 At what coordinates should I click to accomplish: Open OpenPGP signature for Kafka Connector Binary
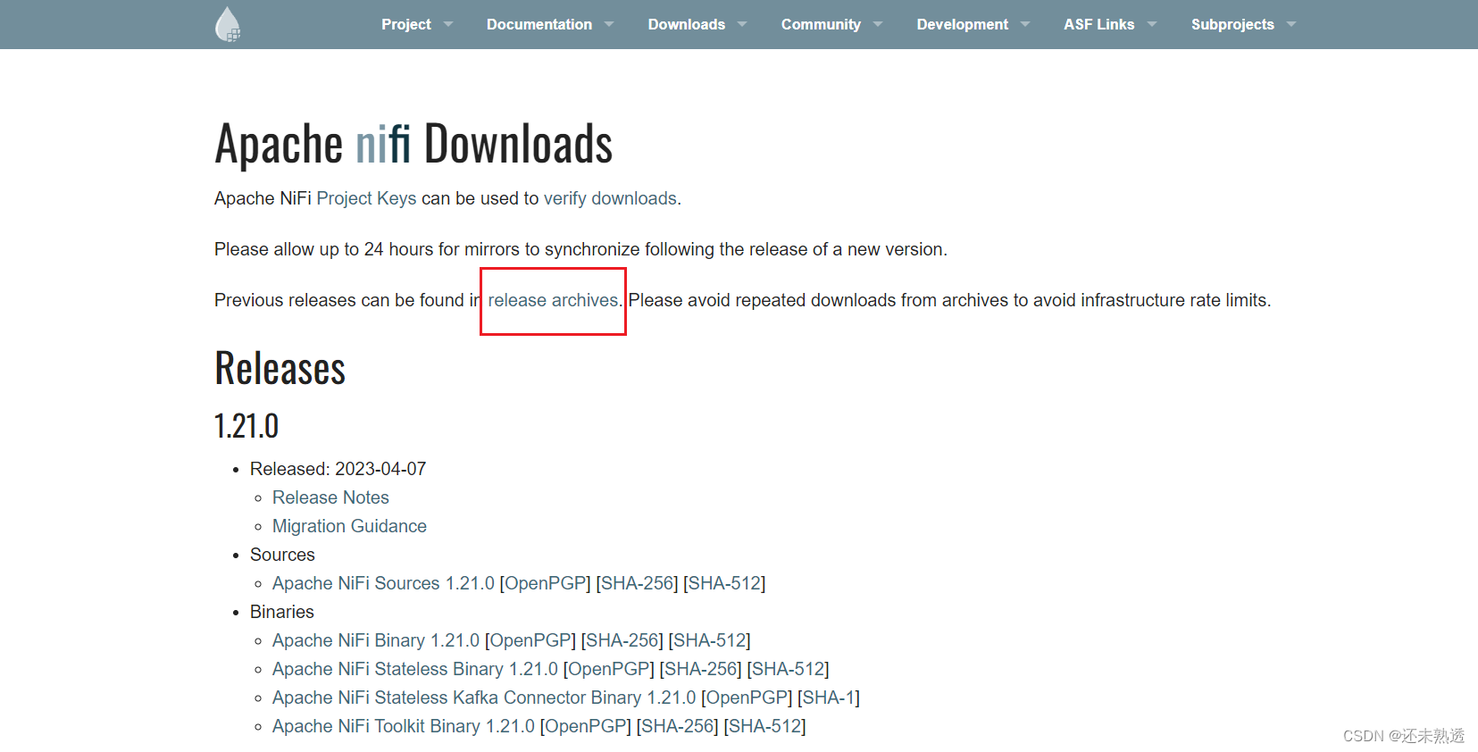point(747,698)
